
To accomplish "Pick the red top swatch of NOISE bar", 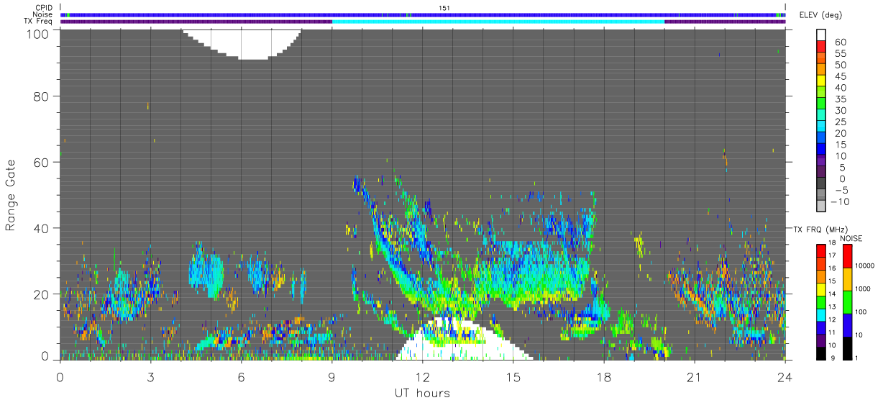I will (848, 255).
